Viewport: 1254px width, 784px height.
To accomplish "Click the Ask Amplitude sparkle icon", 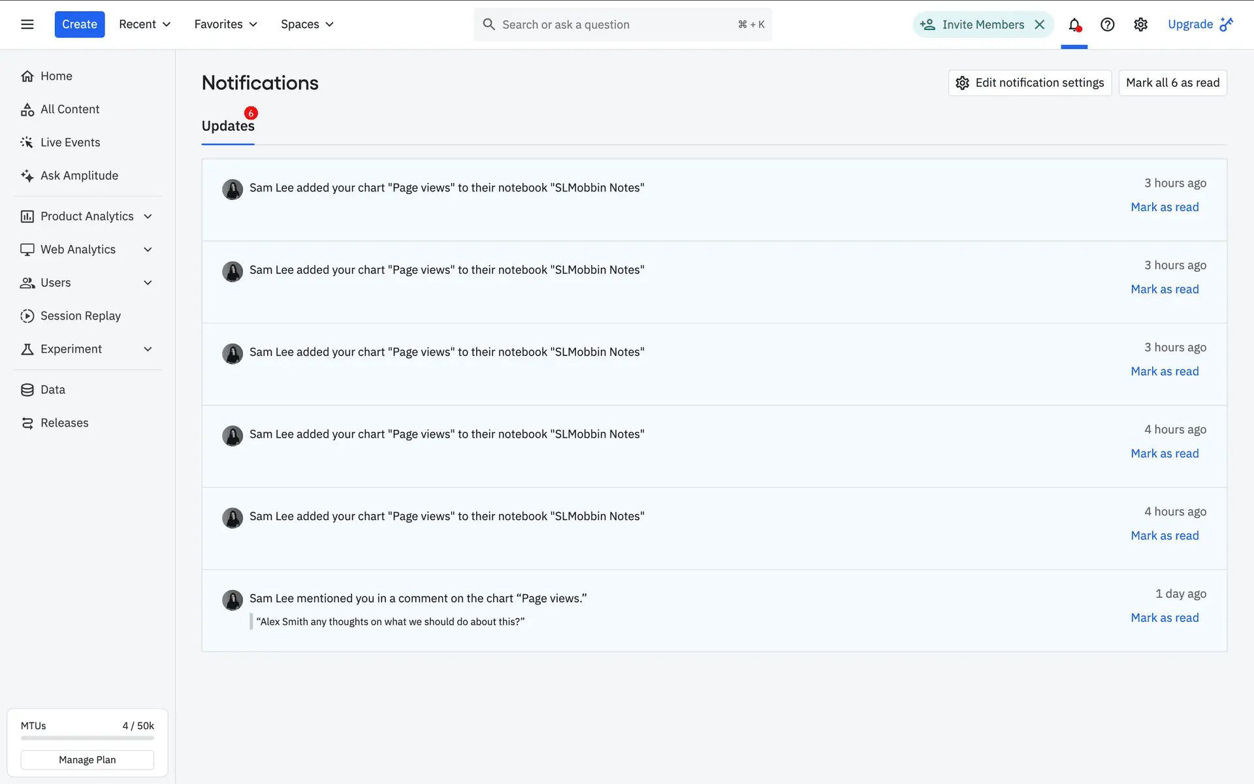I will pyautogui.click(x=27, y=176).
